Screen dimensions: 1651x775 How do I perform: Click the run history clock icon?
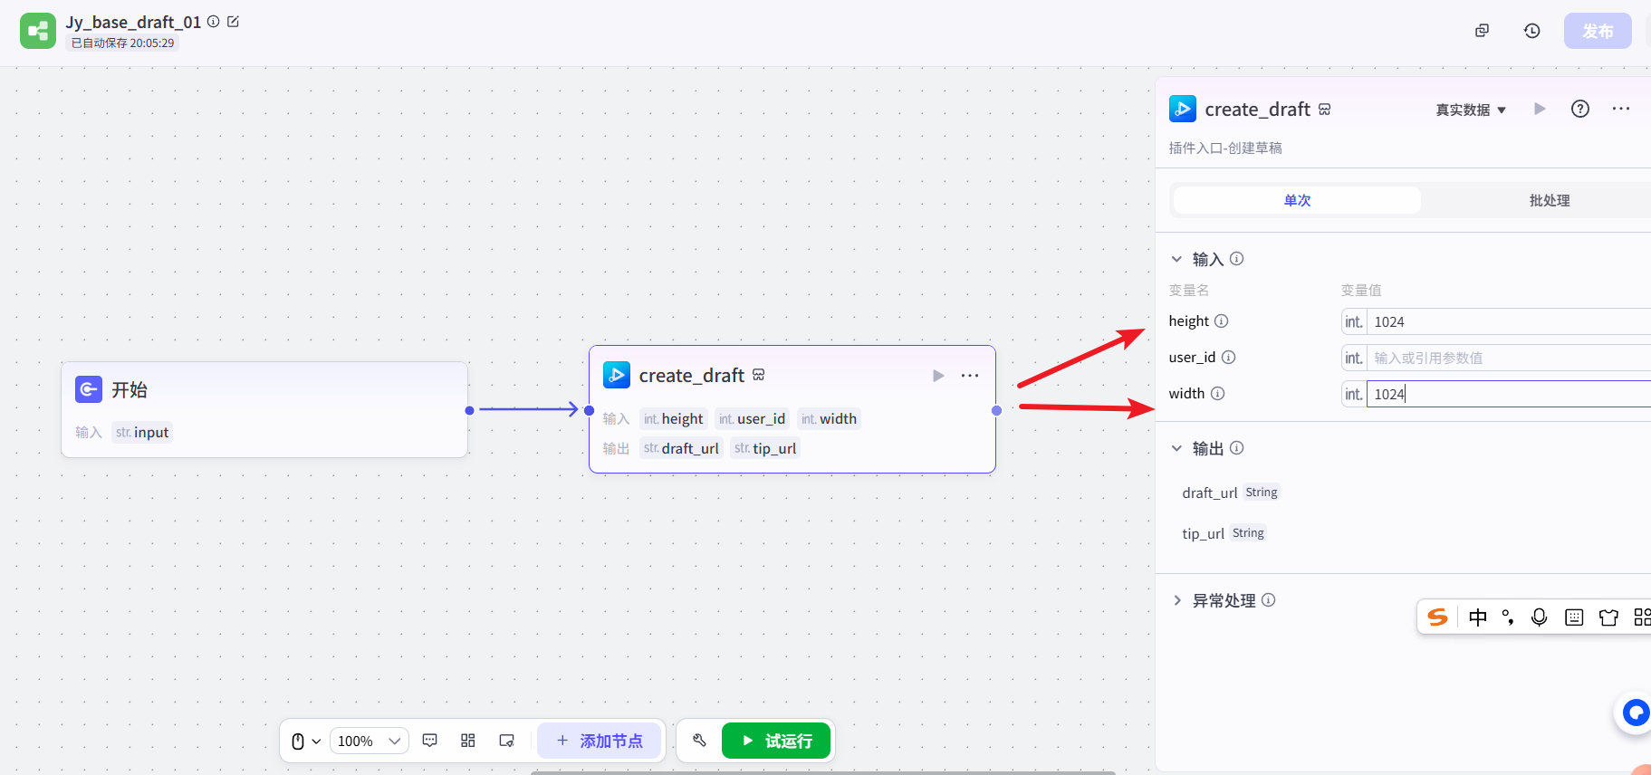tap(1531, 31)
